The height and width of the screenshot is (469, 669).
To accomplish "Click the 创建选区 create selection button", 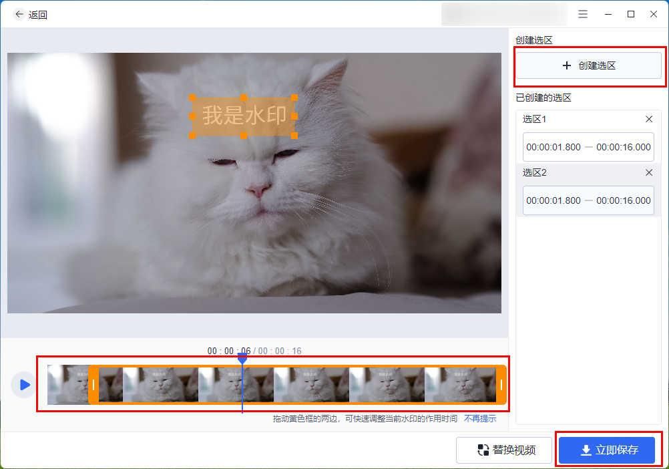I will pos(589,65).
